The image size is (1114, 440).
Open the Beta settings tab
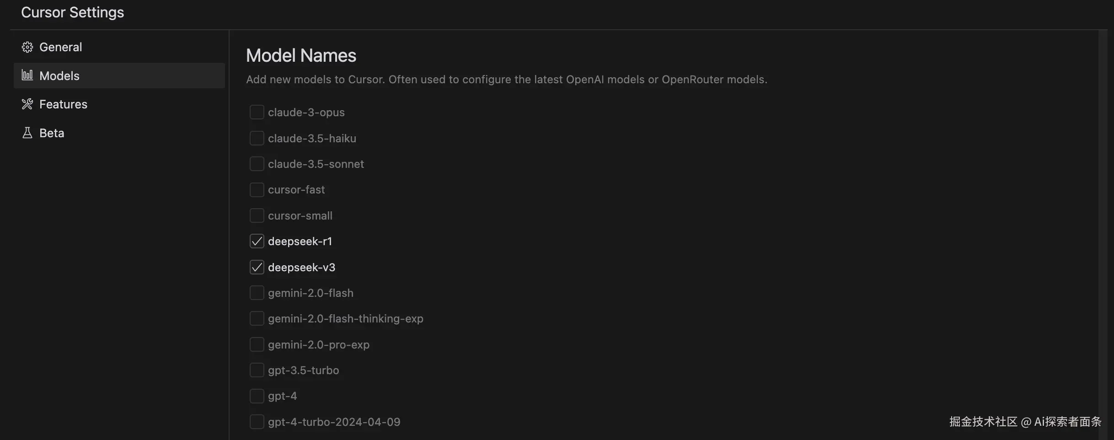click(52, 133)
